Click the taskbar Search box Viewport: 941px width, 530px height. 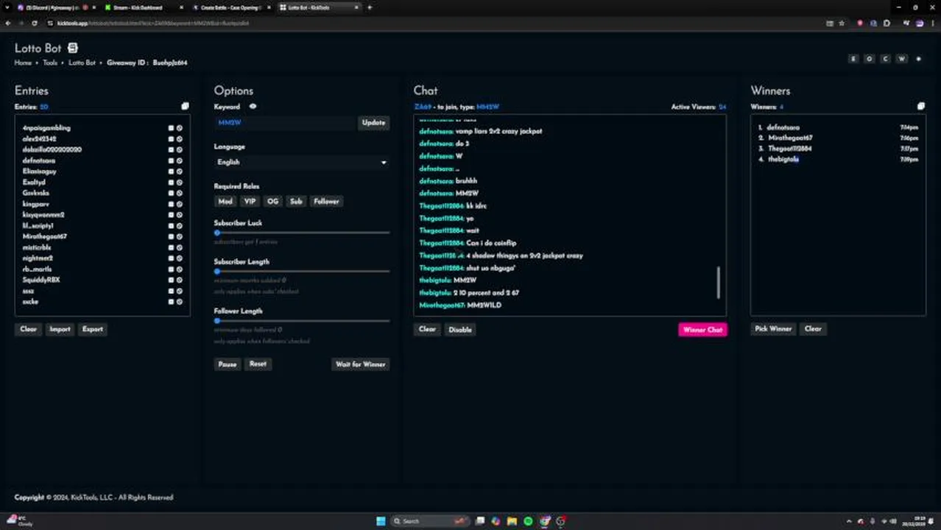[431, 521]
